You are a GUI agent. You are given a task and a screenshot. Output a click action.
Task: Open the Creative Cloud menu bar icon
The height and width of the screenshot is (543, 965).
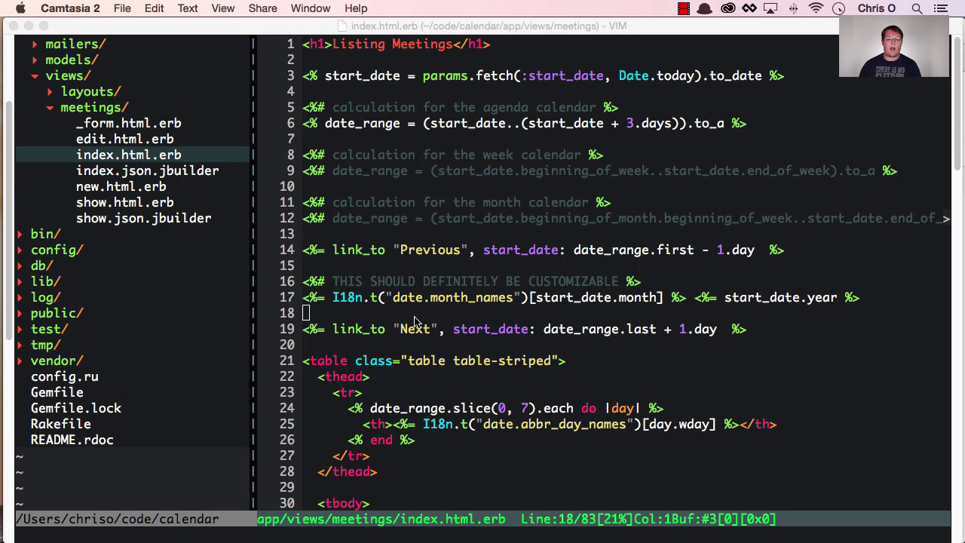coord(728,8)
